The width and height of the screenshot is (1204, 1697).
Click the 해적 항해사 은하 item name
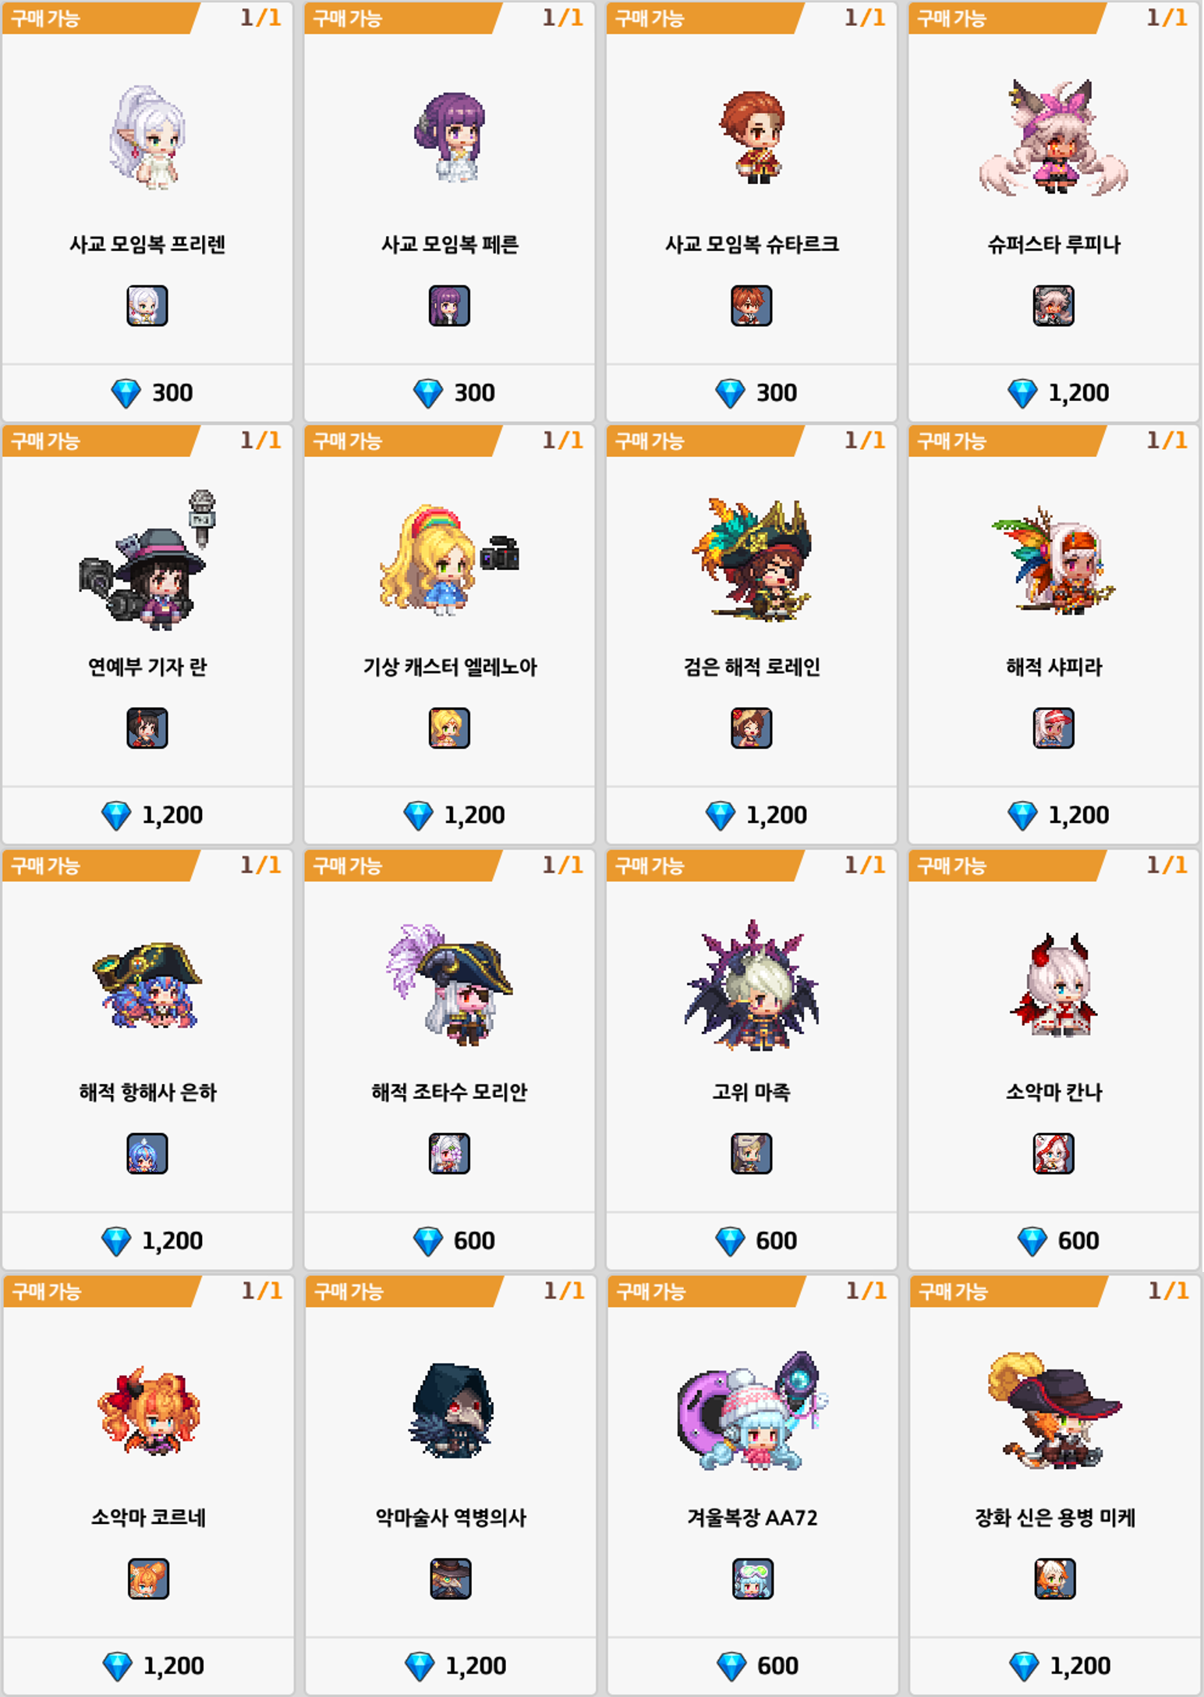pos(147,1093)
